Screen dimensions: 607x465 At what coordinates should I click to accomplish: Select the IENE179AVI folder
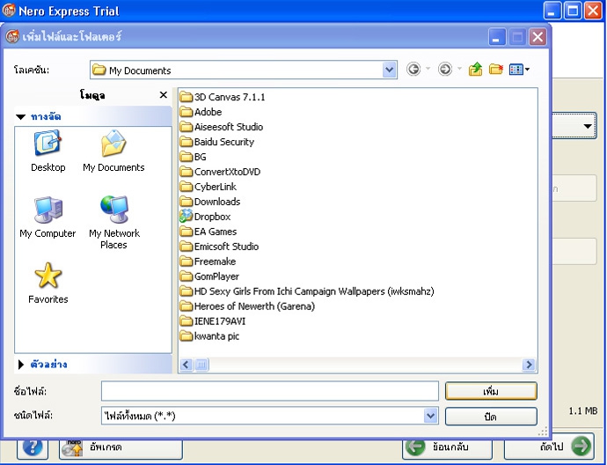tap(213, 321)
